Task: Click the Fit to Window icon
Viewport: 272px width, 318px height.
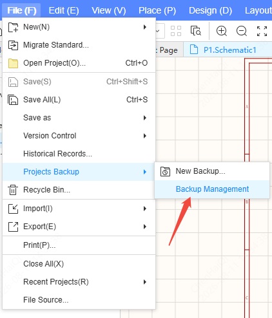Action: (x=262, y=31)
